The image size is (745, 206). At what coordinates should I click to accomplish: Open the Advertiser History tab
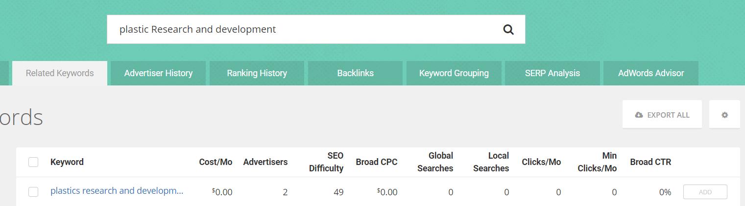click(x=158, y=73)
